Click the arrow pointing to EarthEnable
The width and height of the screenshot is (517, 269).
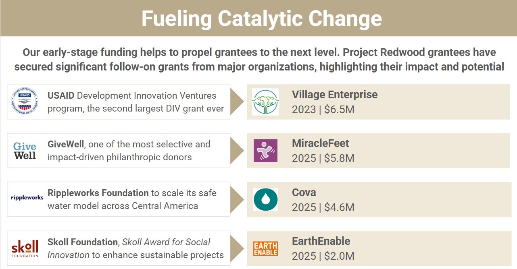coord(237,248)
